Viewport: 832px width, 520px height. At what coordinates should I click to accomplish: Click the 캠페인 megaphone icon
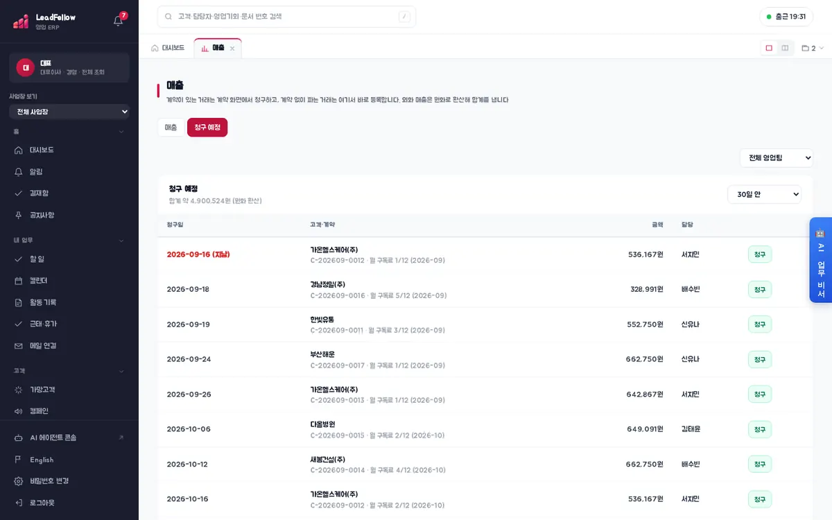click(x=19, y=411)
